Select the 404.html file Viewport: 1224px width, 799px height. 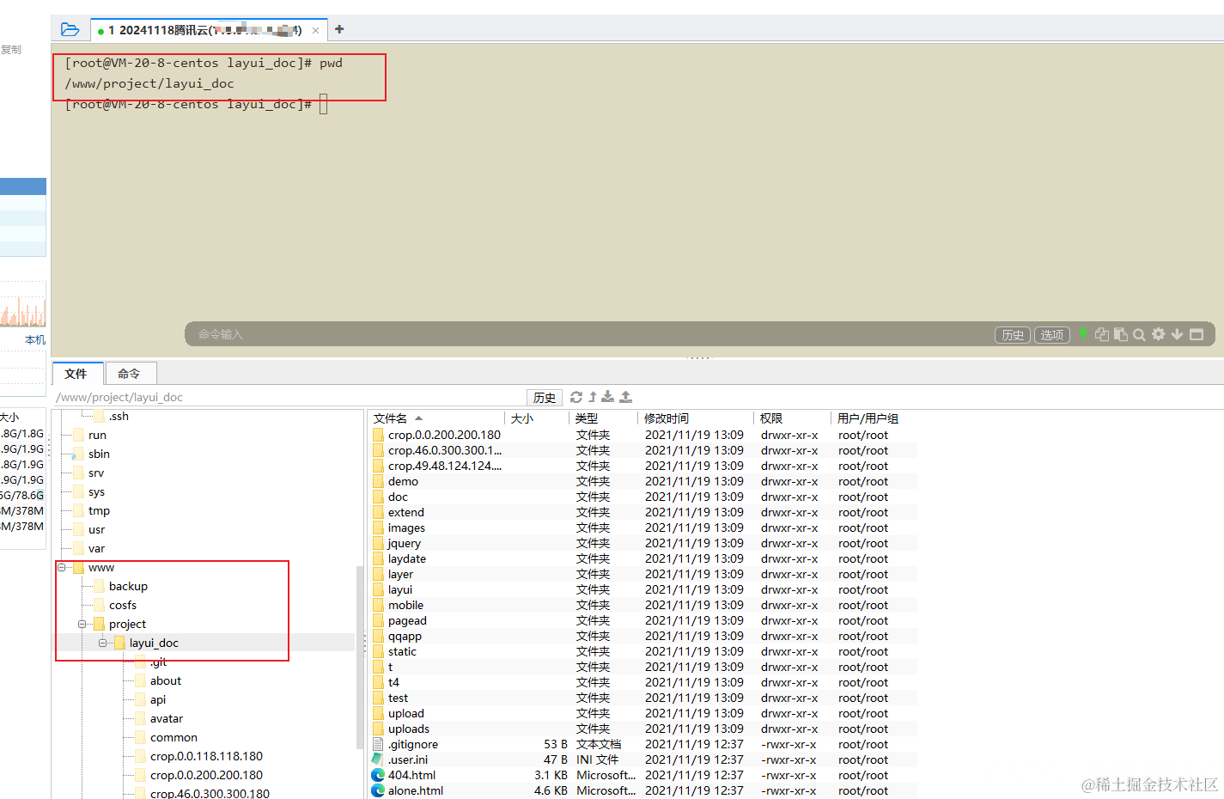411,775
